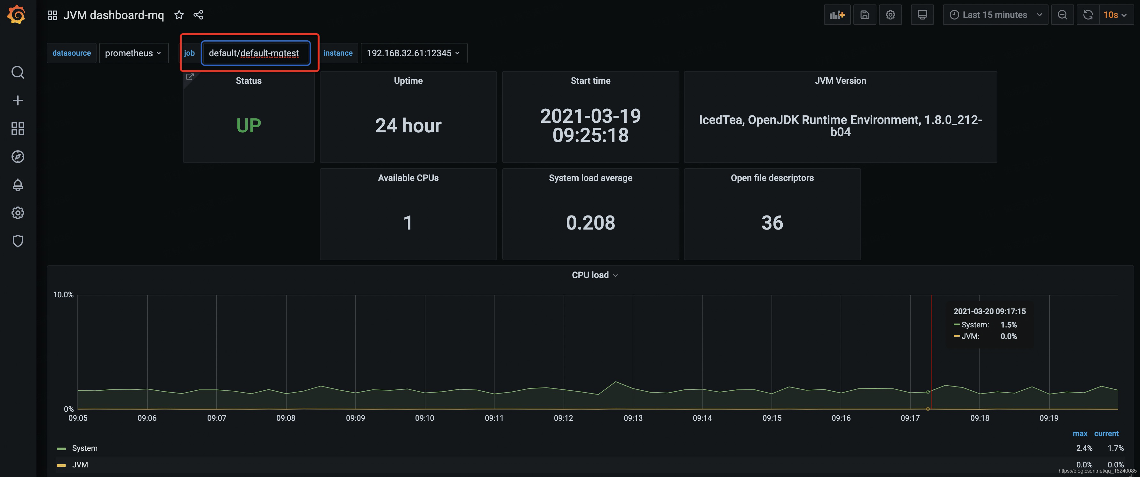
Task: Click the Open file descriptors panel title
Action: coord(772,178)
